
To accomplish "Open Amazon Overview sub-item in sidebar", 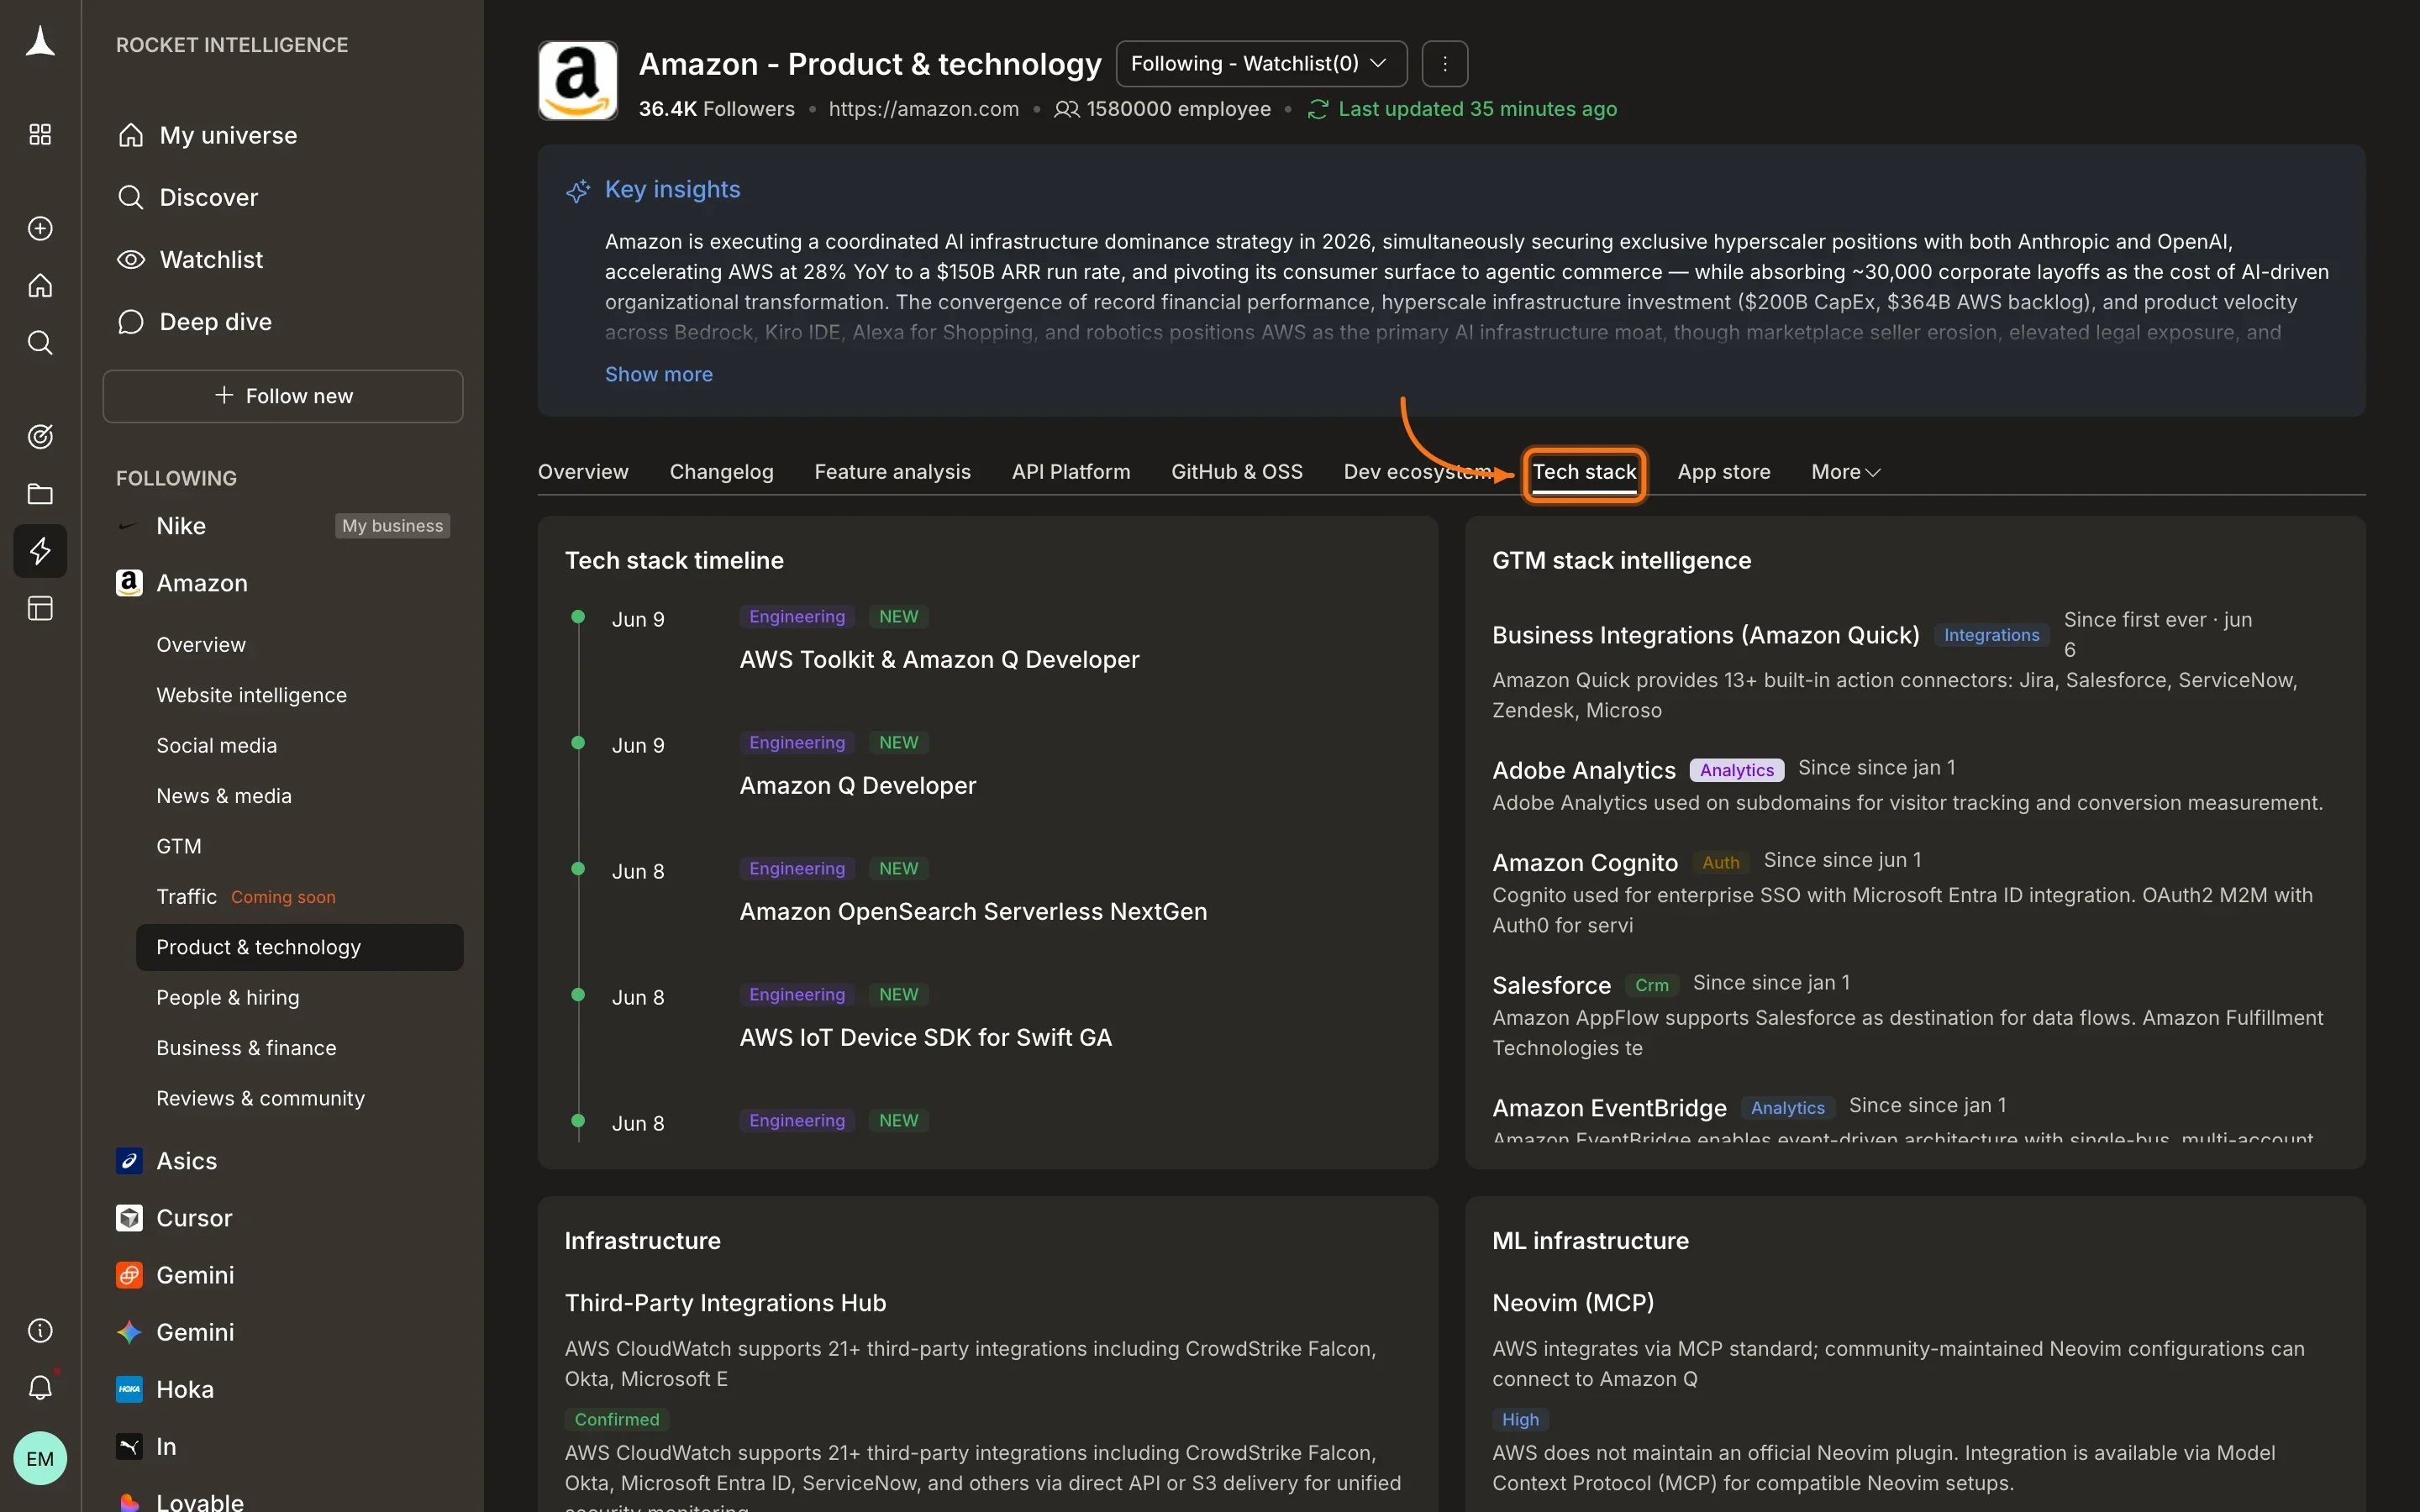I will (x=201, y=645).
